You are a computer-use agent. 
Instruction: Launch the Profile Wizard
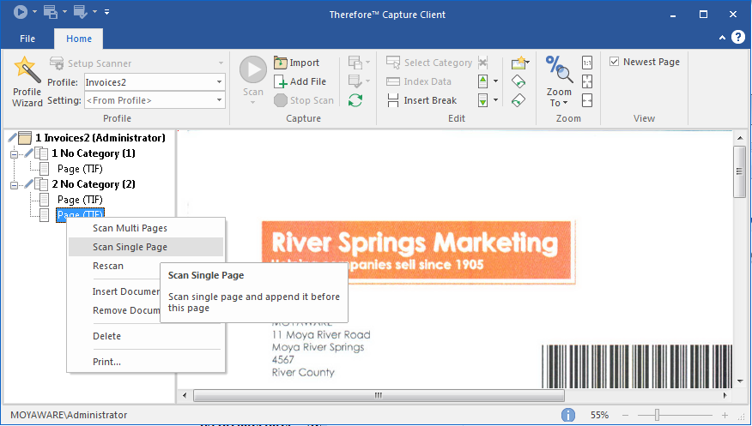tap(27, 80)
